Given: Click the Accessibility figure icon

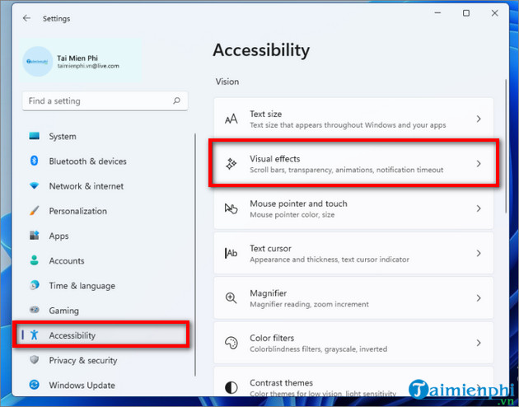Looking at the screenshot, I should coord(34,334).
